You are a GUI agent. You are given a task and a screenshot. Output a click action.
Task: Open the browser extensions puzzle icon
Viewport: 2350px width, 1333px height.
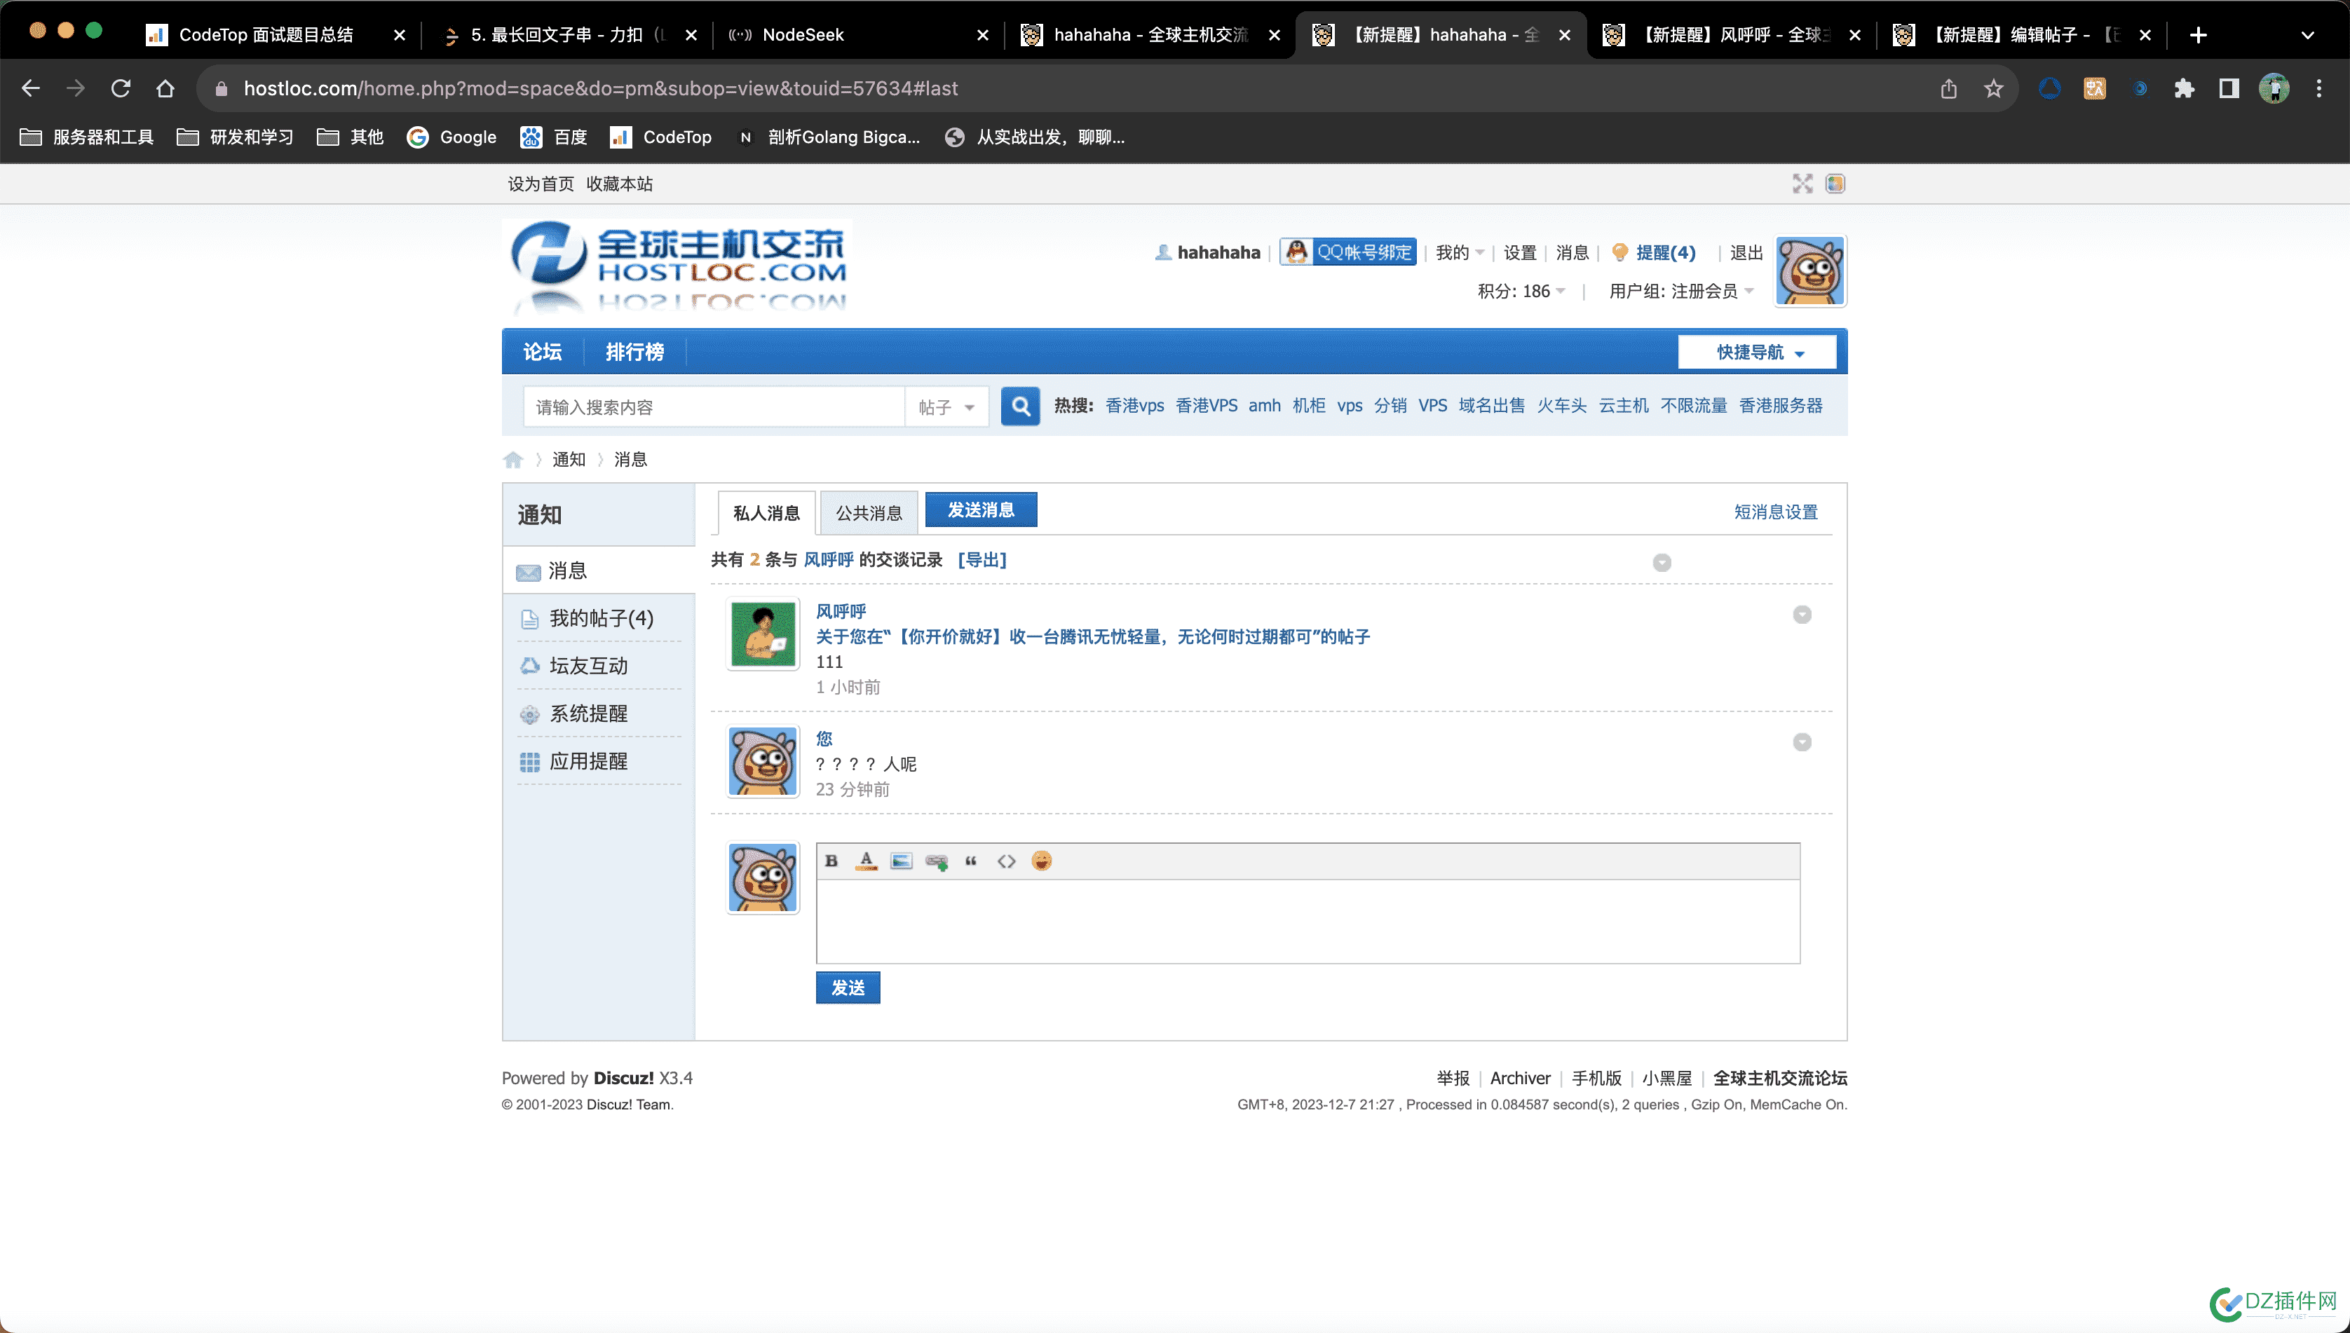[2185, 88]
